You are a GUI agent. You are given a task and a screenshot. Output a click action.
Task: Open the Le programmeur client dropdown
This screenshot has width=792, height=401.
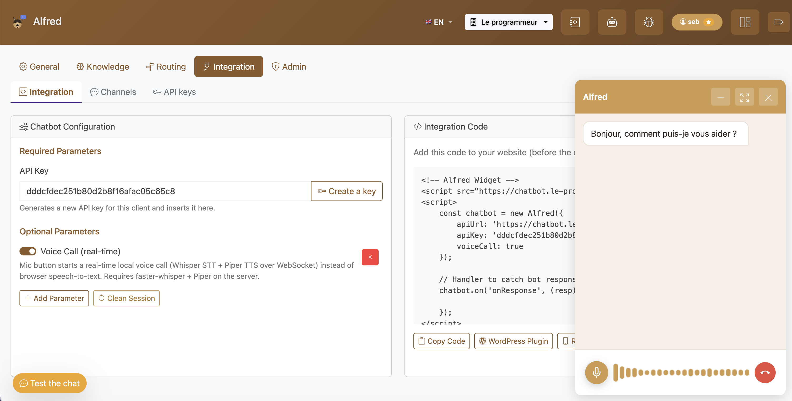tap(508, 22)
